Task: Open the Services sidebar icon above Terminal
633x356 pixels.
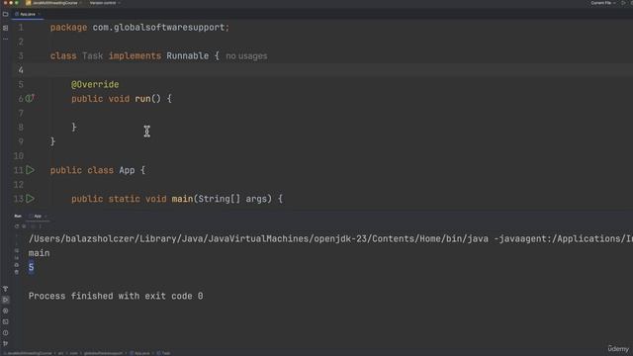Action: (x=5, y=311)
